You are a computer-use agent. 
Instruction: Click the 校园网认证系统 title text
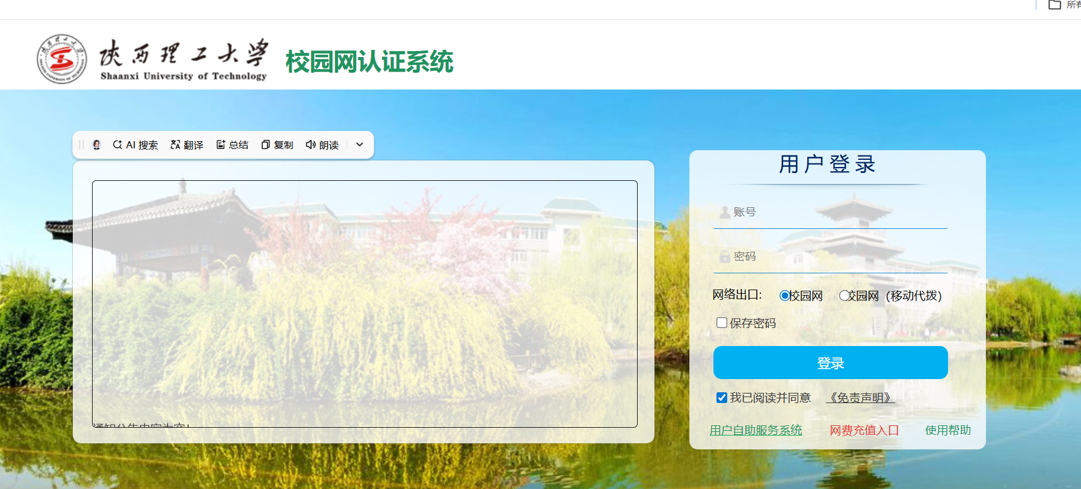(x=369, y=61)
